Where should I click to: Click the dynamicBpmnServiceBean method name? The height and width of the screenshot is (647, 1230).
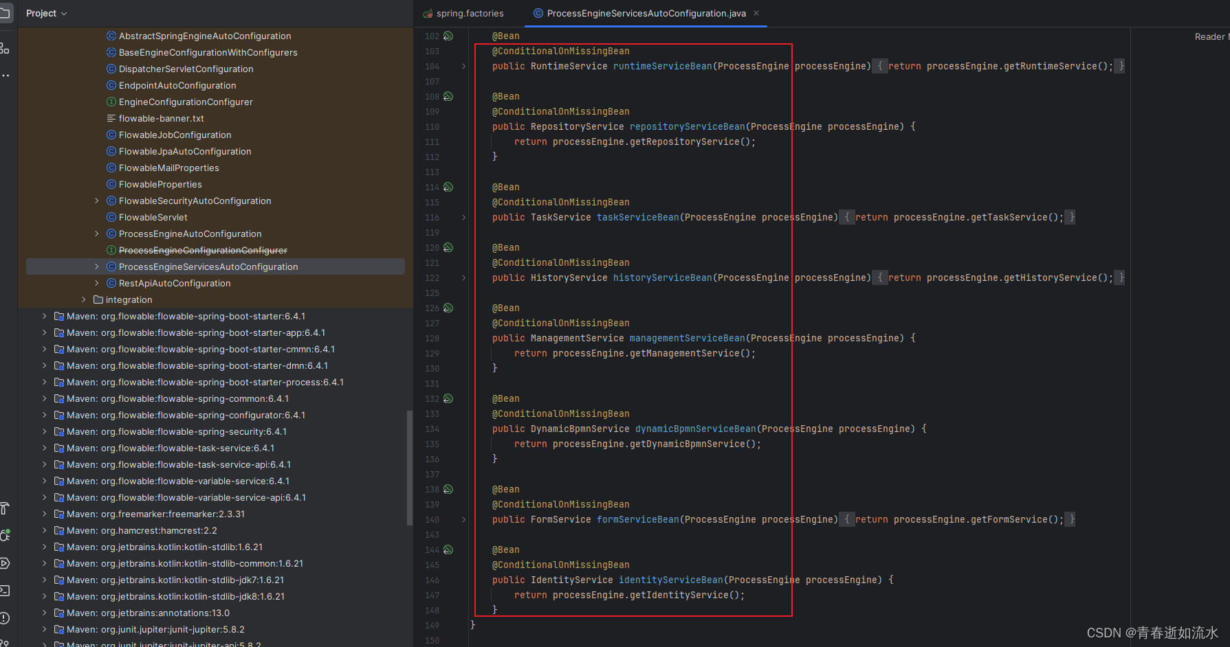pos(696,429)
